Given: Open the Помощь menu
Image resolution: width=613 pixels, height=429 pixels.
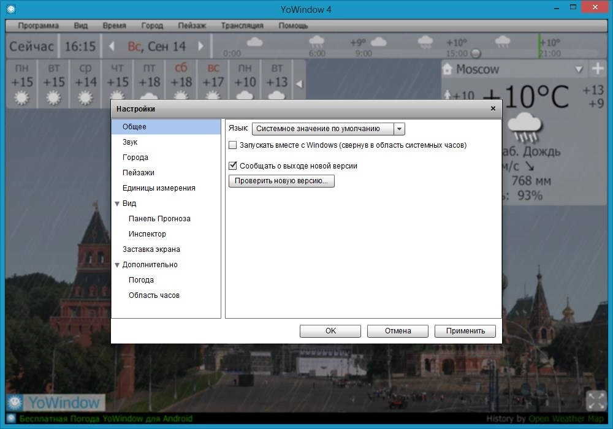Looking at the screenshot, I should tap(293, 26).
